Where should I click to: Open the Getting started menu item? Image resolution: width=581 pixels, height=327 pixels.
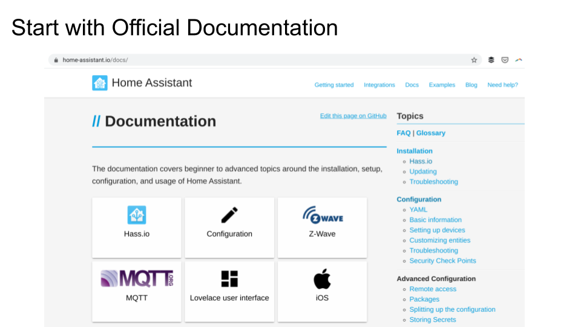point(334,85)
